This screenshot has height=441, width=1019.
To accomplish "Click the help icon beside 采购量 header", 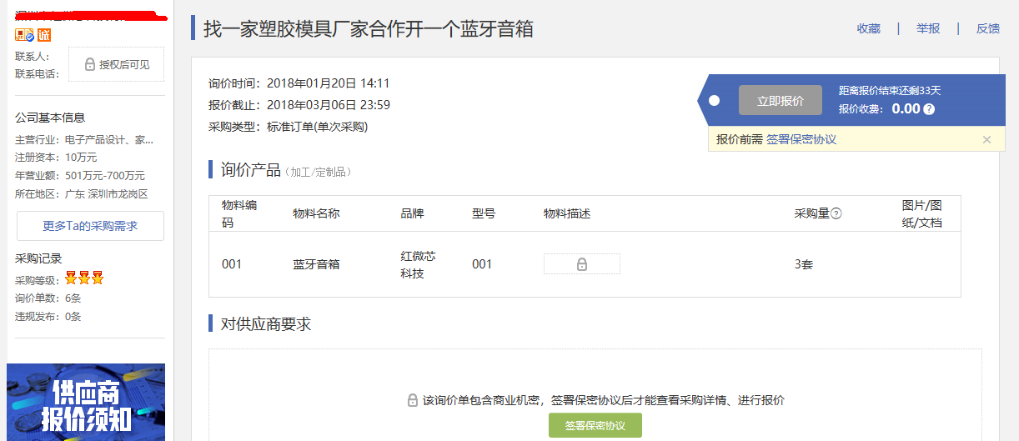I will pyautogui.click(x=836, y=213).
